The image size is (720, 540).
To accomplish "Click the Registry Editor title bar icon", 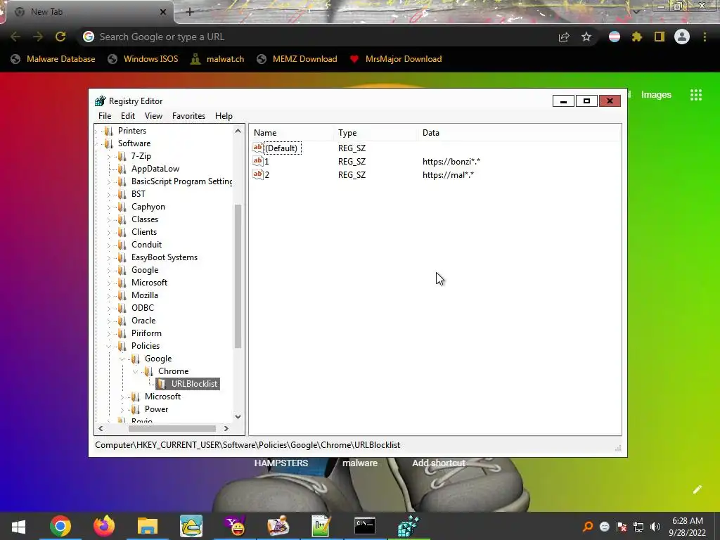I will pos(100,101).
